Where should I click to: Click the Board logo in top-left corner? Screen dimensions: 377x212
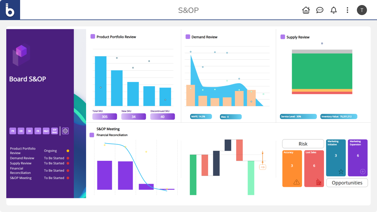(x=10, y=10)
